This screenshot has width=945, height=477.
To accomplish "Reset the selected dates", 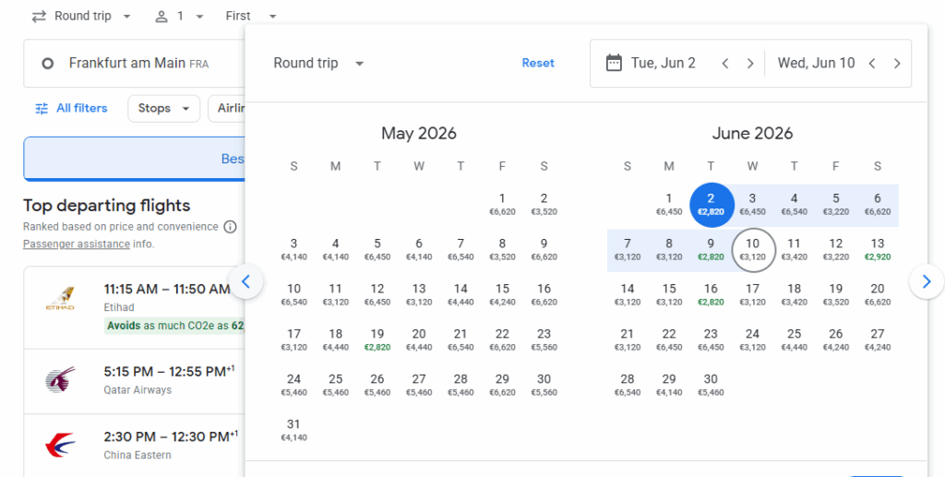I will click(538, 64).
